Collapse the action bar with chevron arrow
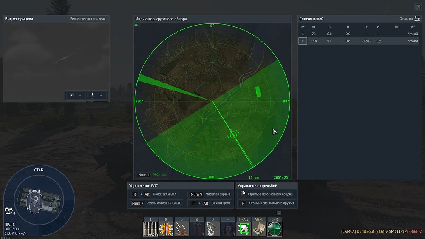 pyautogui.click(x=279, y=213)
